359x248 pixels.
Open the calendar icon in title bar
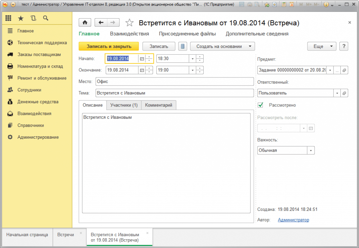click(x=291, y=4)
